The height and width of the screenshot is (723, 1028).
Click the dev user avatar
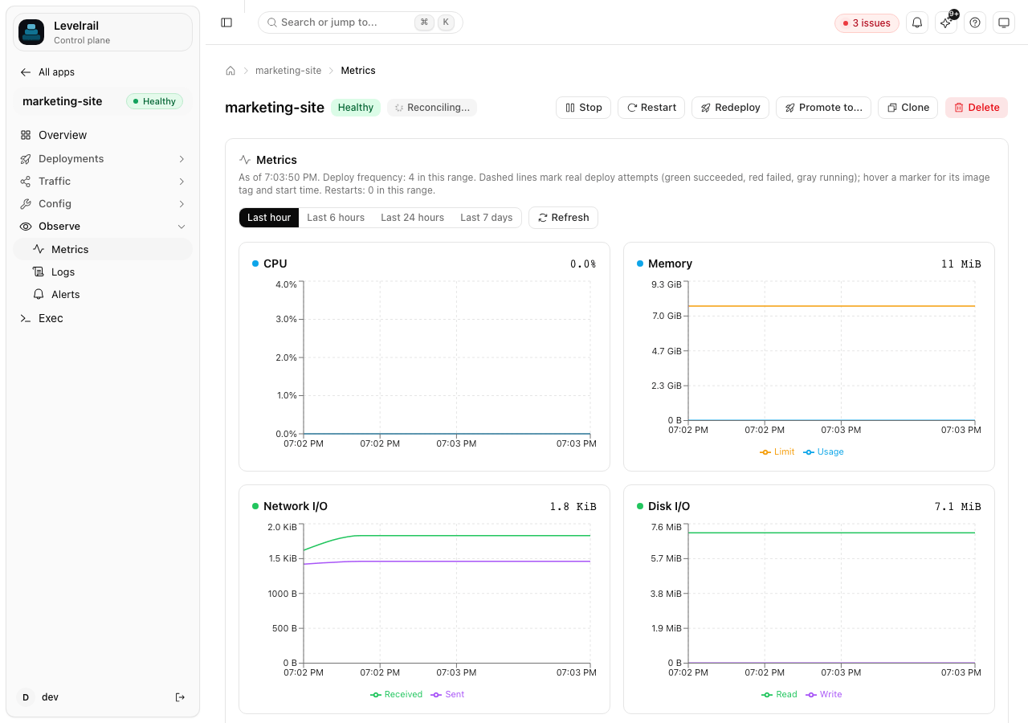point(26,697)
